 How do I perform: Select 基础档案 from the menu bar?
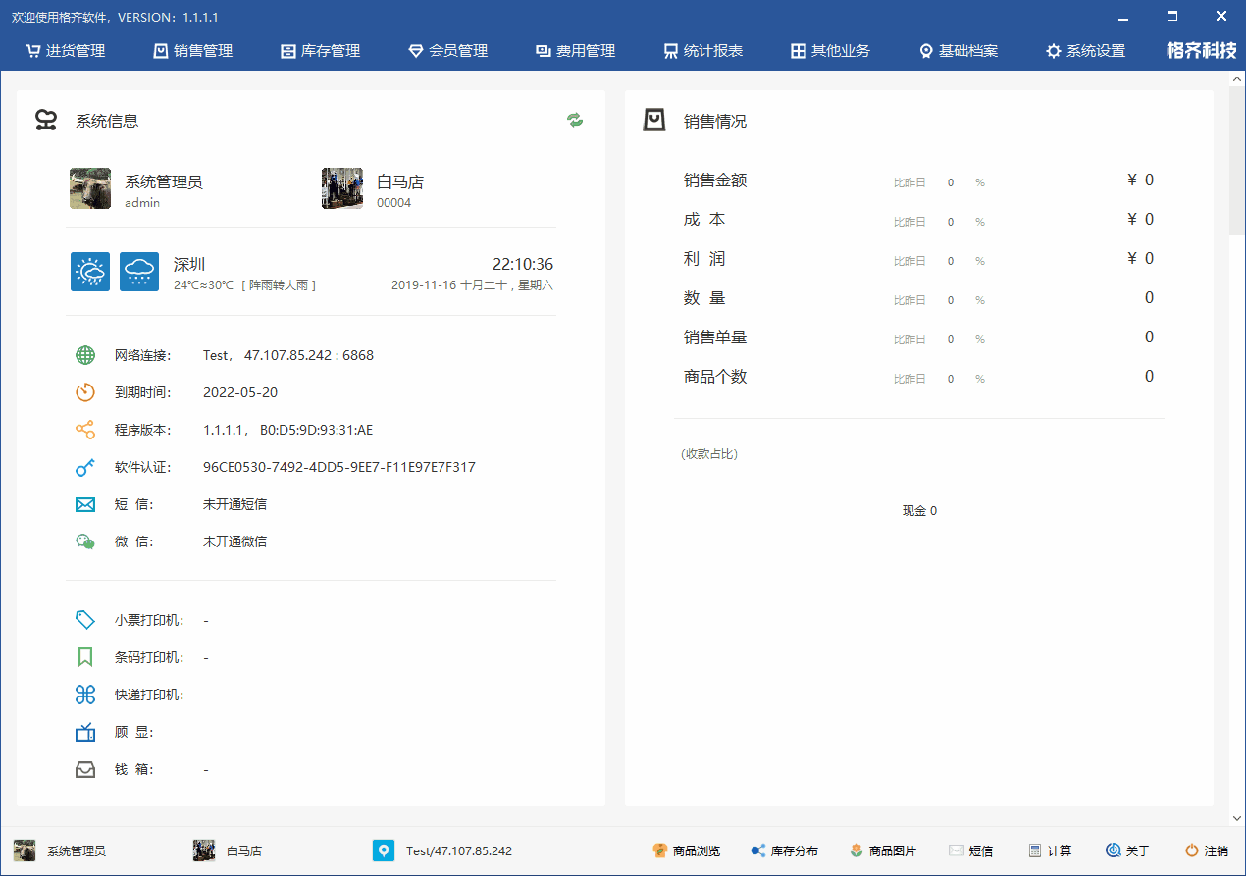point(958,51)
